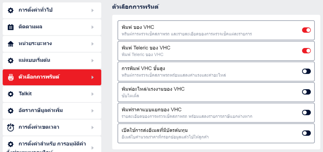Viewport: 323px width, 152px height.
Task: Click the calendar icon for ติดตามผล
Action: pyautogui.click(x=11, y=27)
